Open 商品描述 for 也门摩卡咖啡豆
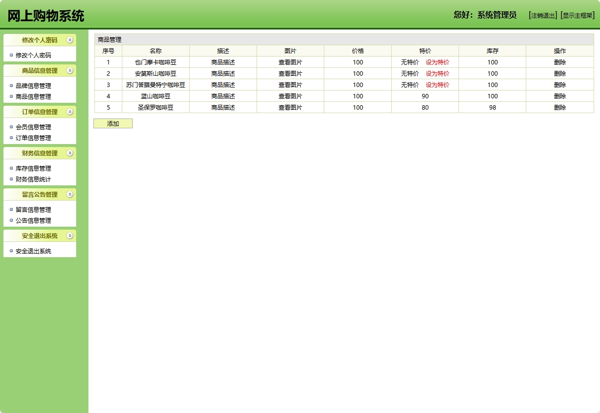The image size is (600, 413). (223, 62)
